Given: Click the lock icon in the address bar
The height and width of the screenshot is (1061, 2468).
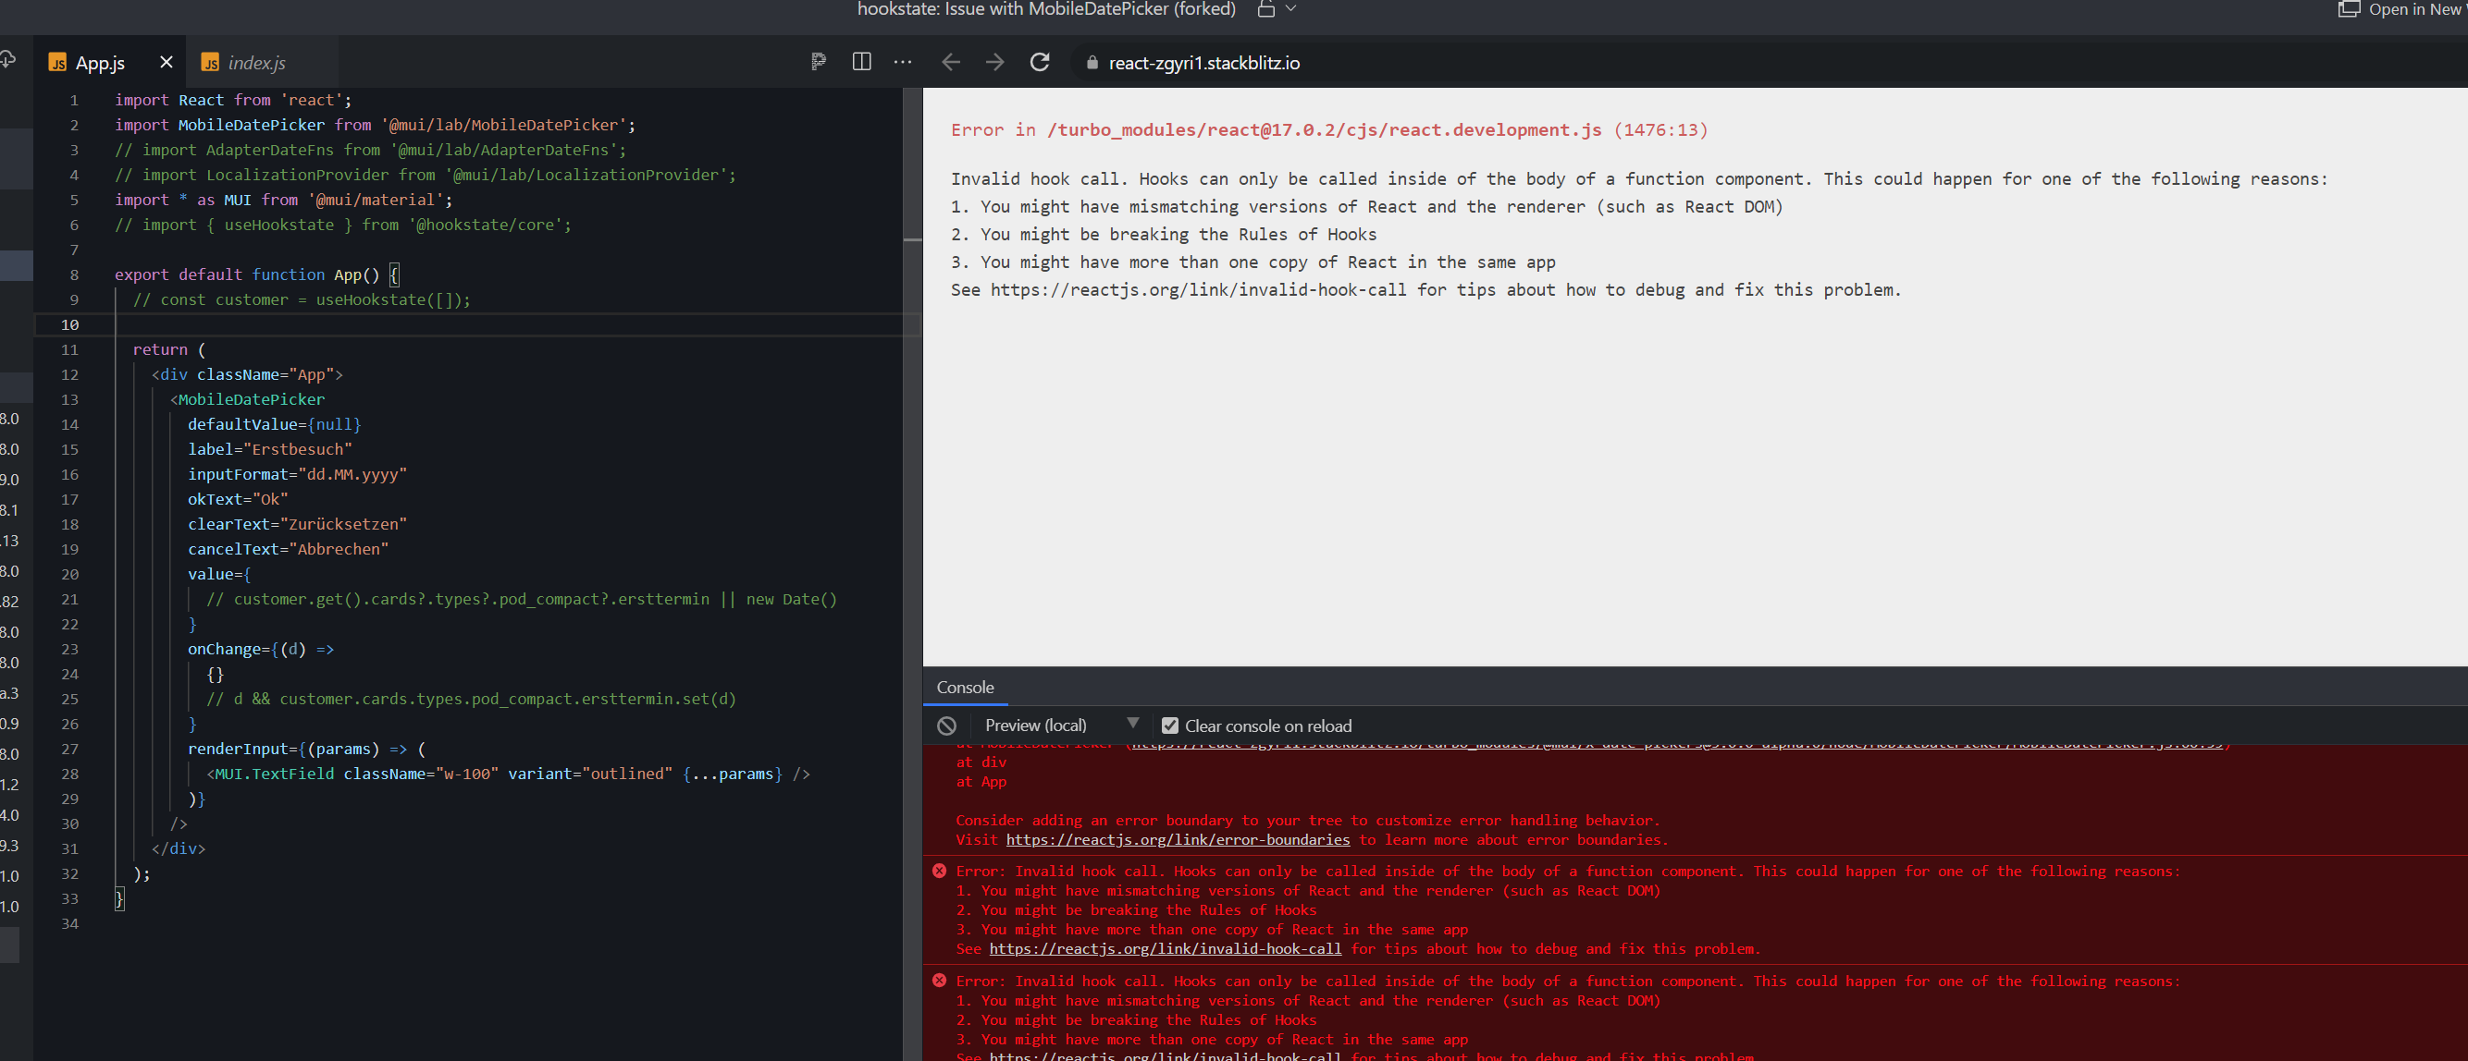Looking at the screenshot, I should coord(1092,62).
